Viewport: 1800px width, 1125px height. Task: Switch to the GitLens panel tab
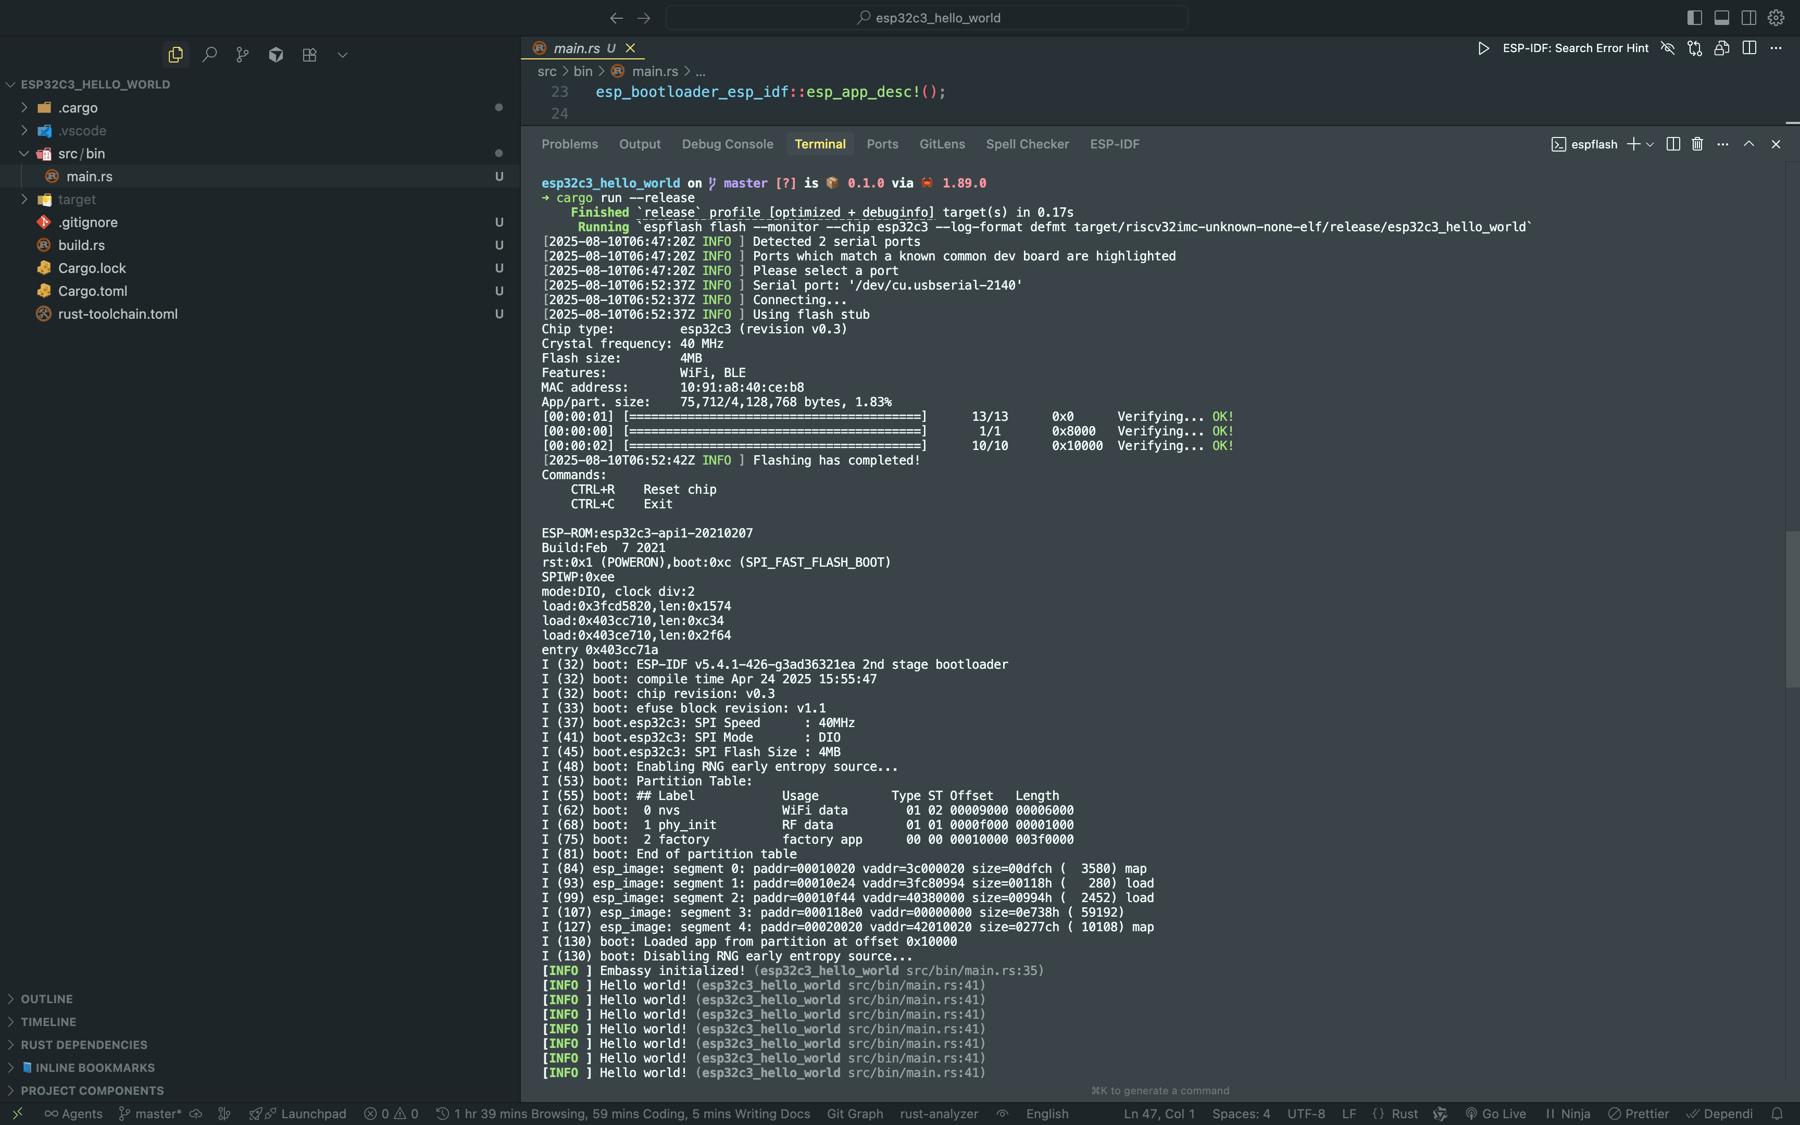[942, 144]
